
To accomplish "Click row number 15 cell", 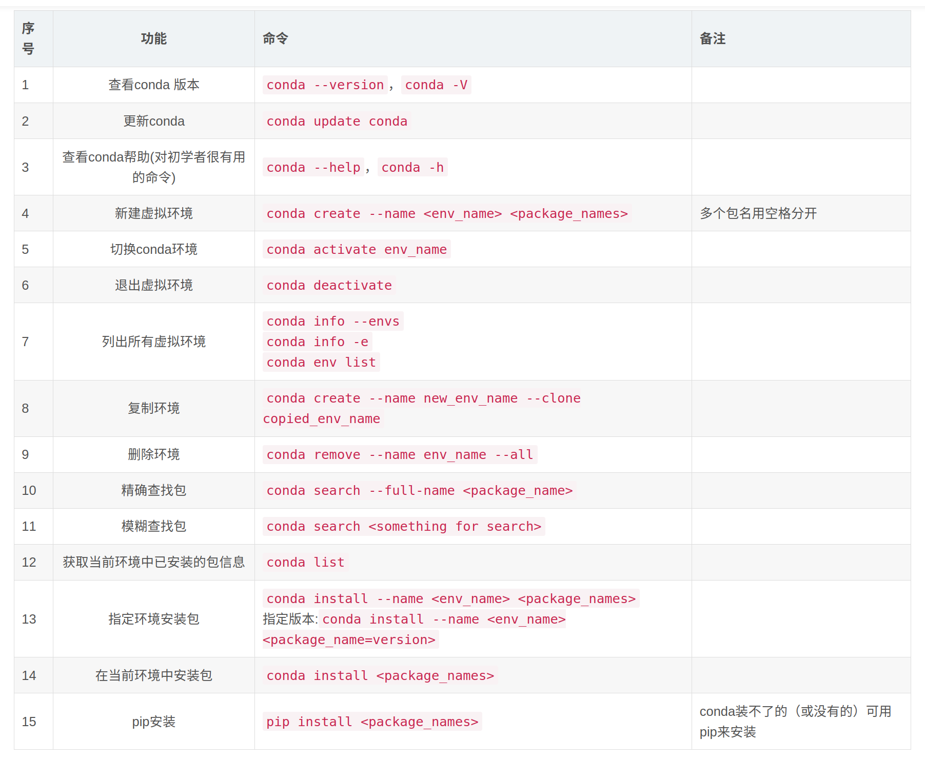I will point(33,722).
